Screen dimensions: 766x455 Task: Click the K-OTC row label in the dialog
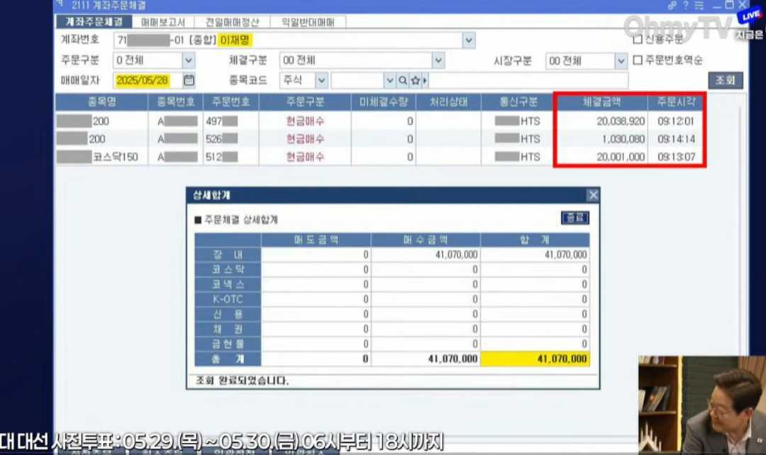pos(228,300)
